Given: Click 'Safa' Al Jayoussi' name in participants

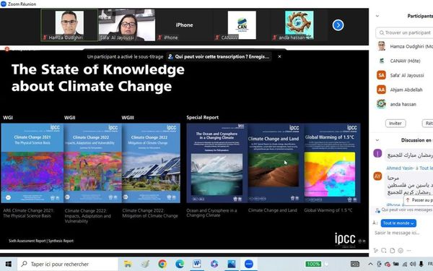Looking at the screenshot, I should coord(407,75).
